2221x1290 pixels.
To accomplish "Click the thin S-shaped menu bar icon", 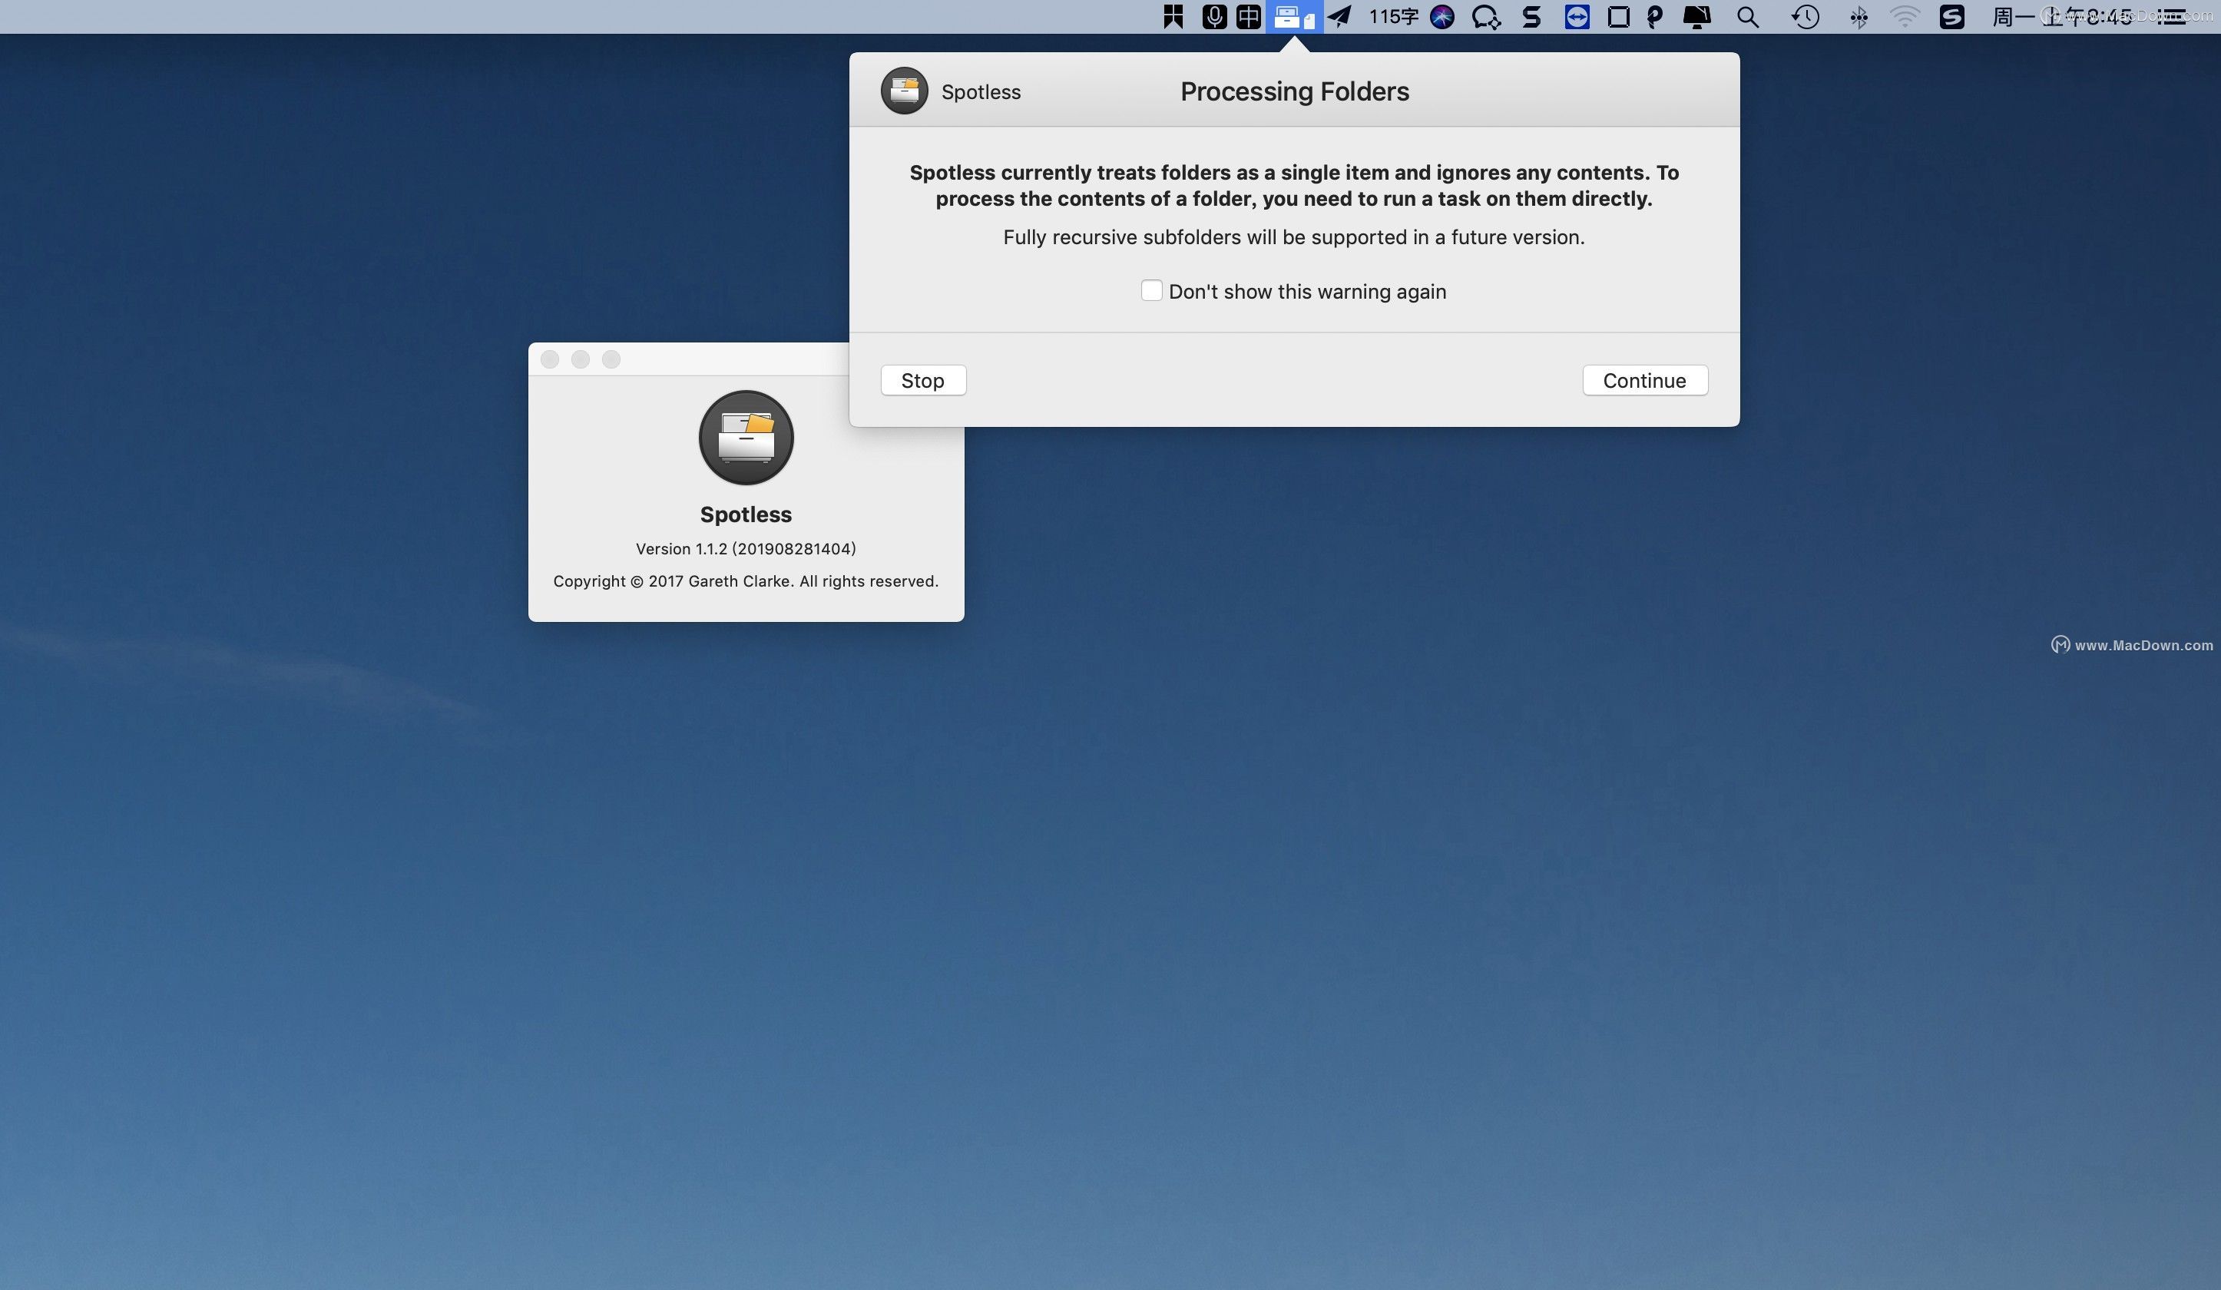I will (1532, 17).
